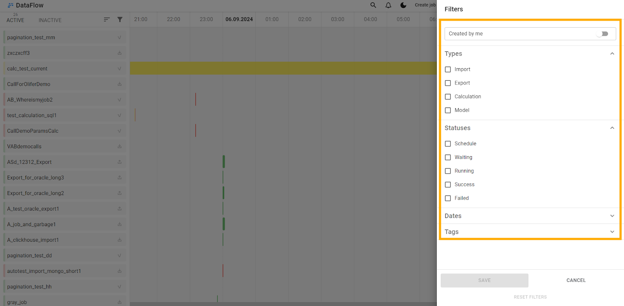Enable the Created by me switch
624x306 pixels.
(x=603, y=34)
